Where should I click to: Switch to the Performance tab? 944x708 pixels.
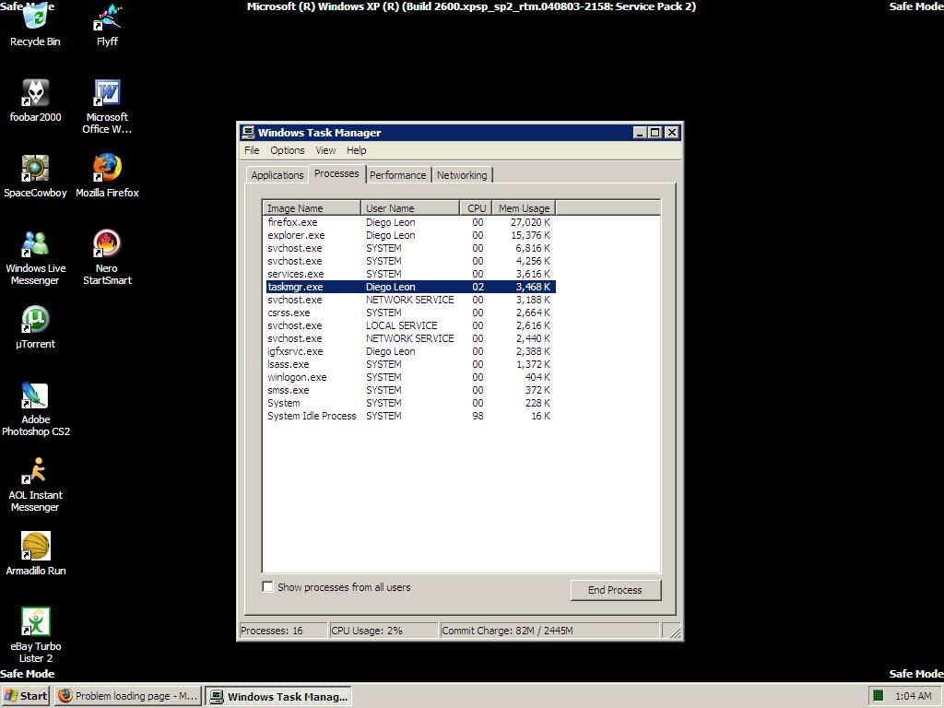(x=397, y=175)
